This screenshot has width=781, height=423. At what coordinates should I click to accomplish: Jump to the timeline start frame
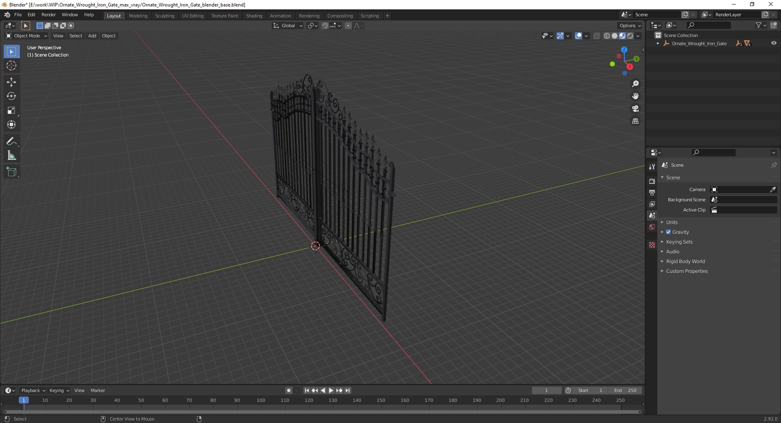(307, 390)
